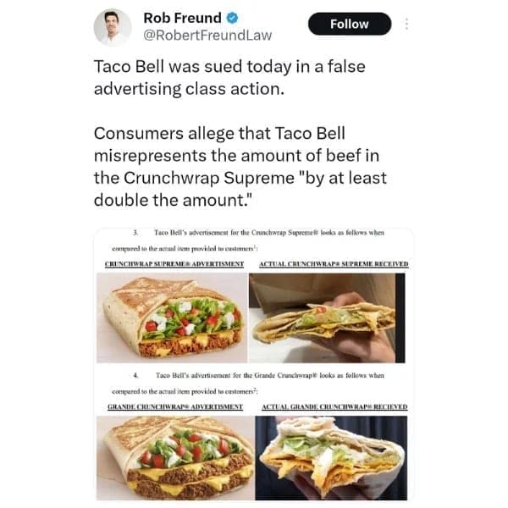Open the Crunchwrap Supreme advertisement photo
This screenshot has height=508, width=508.
point(174,317)
